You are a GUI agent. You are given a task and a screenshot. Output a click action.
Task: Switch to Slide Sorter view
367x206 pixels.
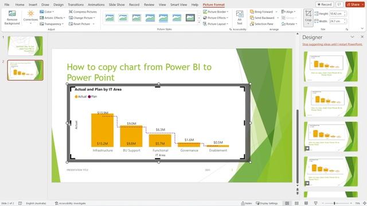tap(296, 203)
